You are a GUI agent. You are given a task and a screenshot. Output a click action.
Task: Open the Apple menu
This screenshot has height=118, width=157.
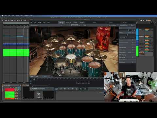pos(2,16)
